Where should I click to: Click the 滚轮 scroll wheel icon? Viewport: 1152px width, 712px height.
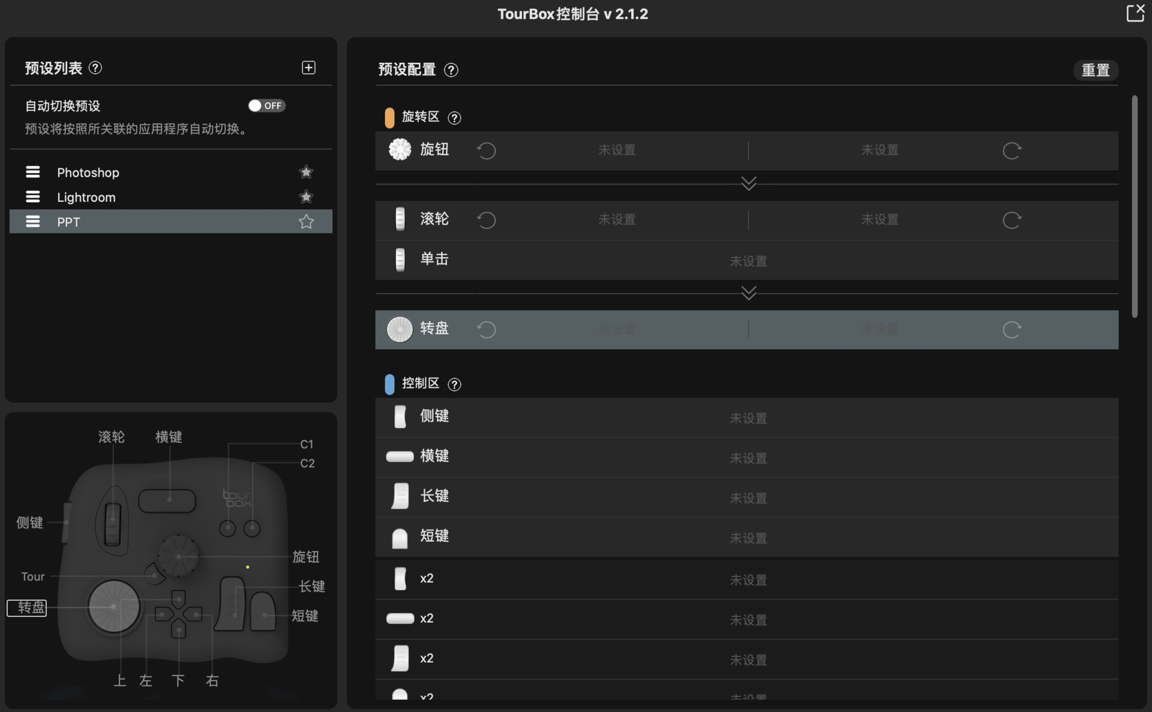click(400, 219)
